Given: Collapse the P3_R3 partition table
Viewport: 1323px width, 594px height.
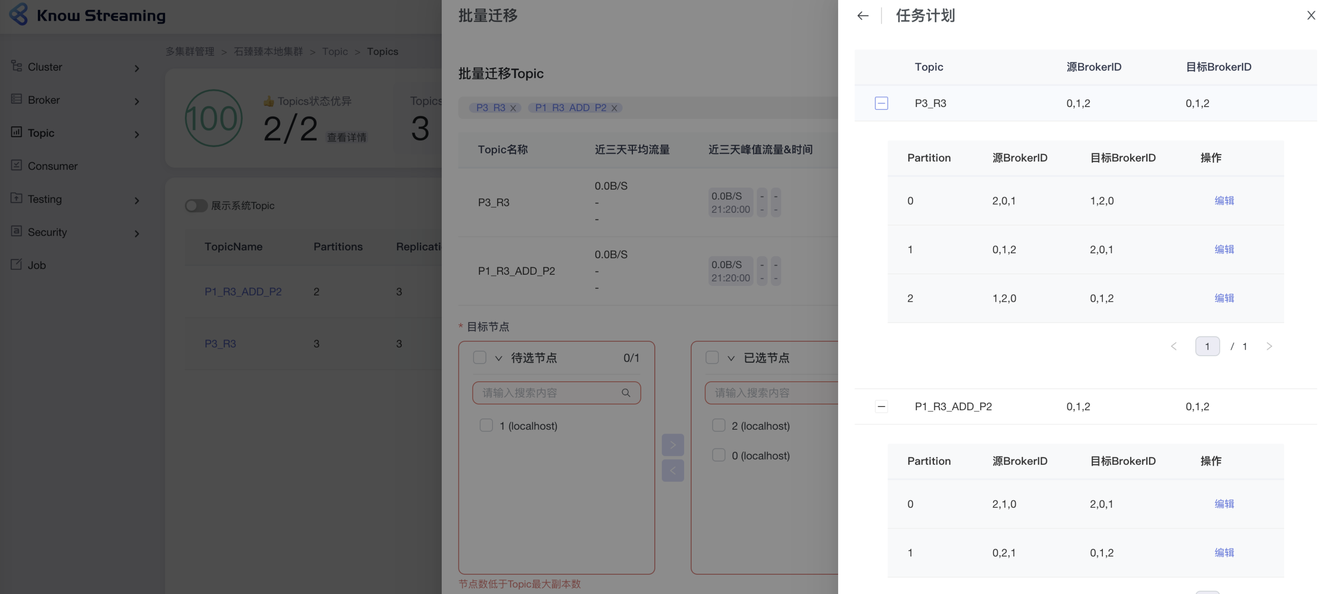Looking at the screenshot, I should pos(881,103).
